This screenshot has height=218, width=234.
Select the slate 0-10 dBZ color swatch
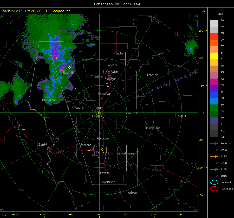tap(214, 121)
